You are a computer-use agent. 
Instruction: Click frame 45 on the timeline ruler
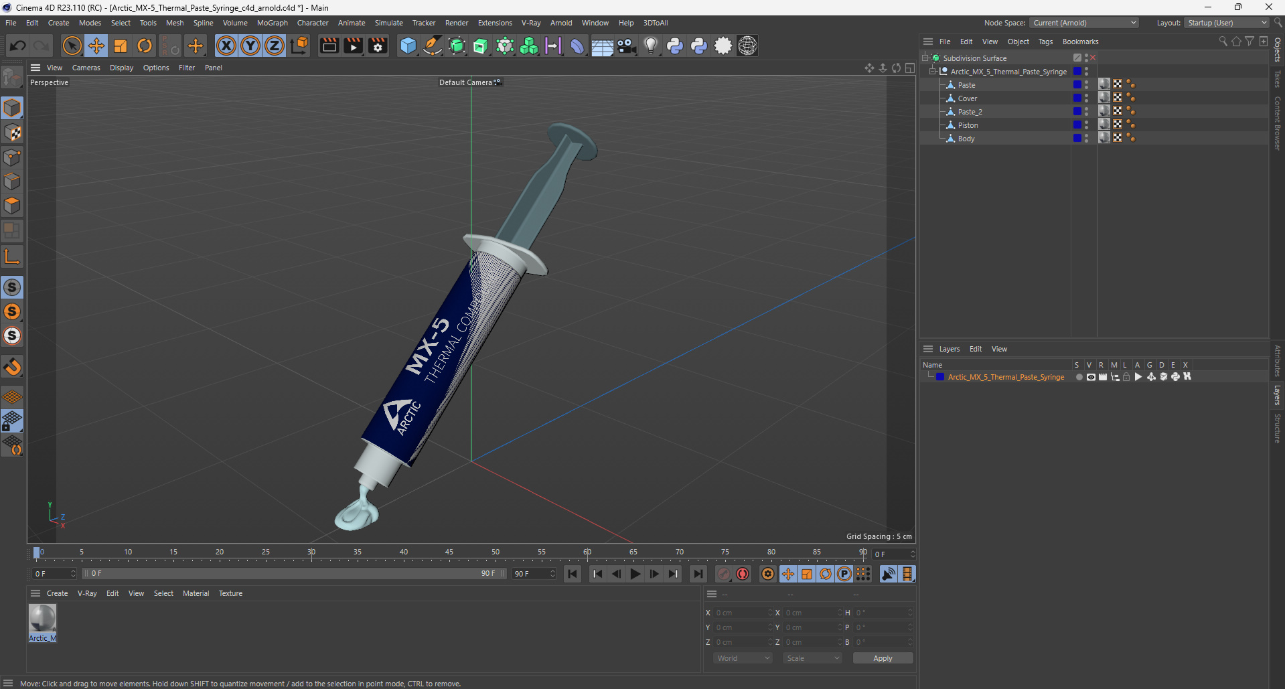(449, 553)
